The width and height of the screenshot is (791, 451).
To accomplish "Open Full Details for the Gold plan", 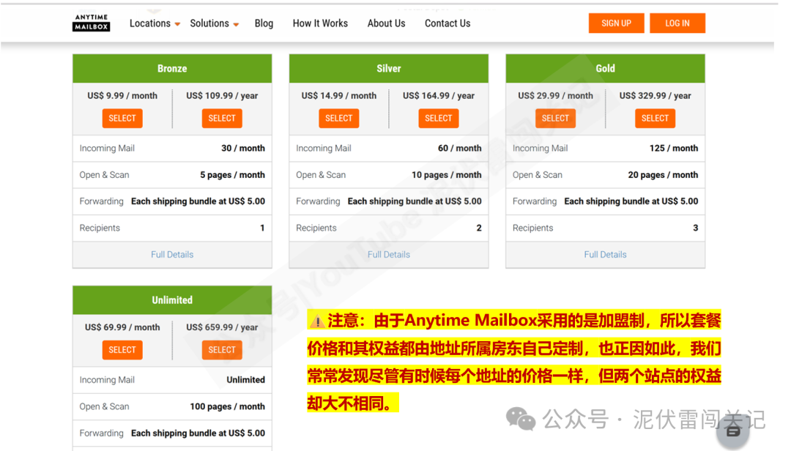I will click(x=606, y=255).
